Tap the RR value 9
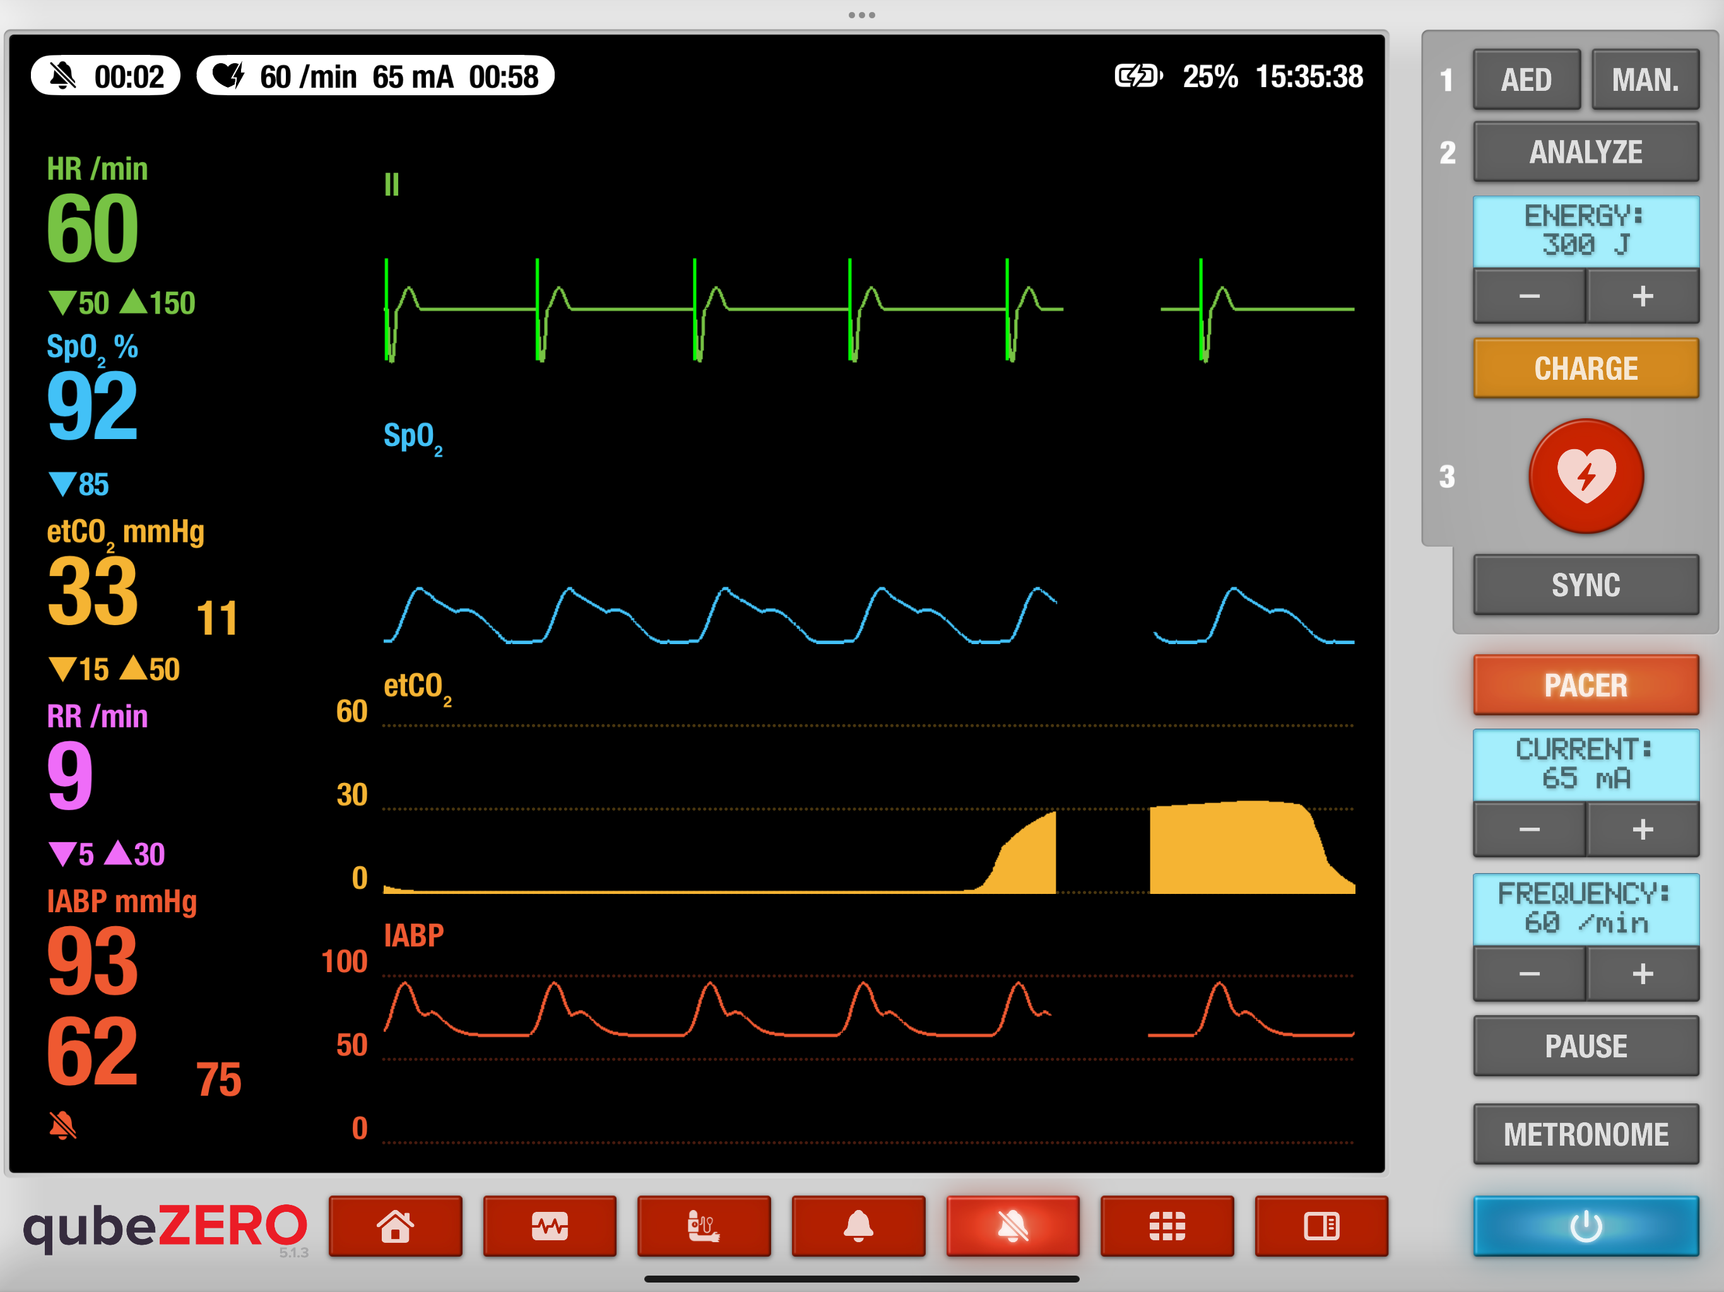Viewport: 1724px width, 1292px height. tap(69, 775)
